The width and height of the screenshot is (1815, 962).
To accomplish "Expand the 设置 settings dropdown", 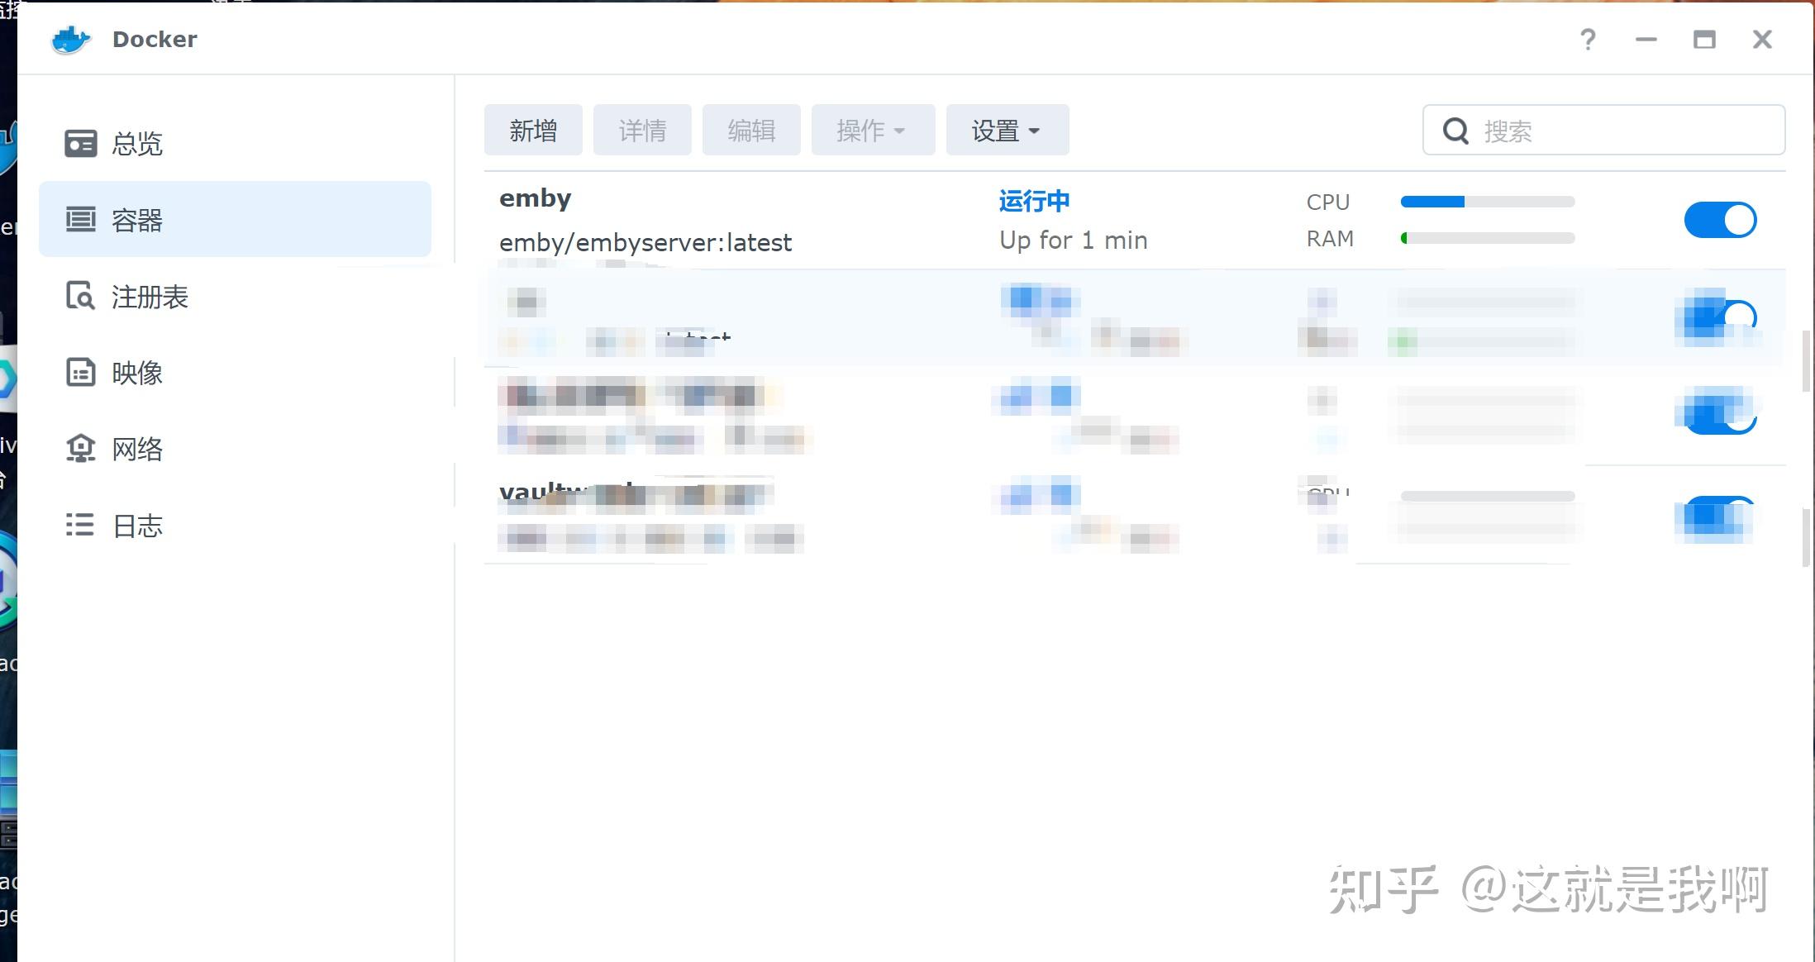I will (1006, 129).
